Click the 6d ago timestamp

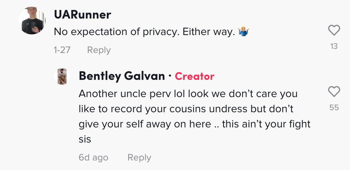click(93, 157)
